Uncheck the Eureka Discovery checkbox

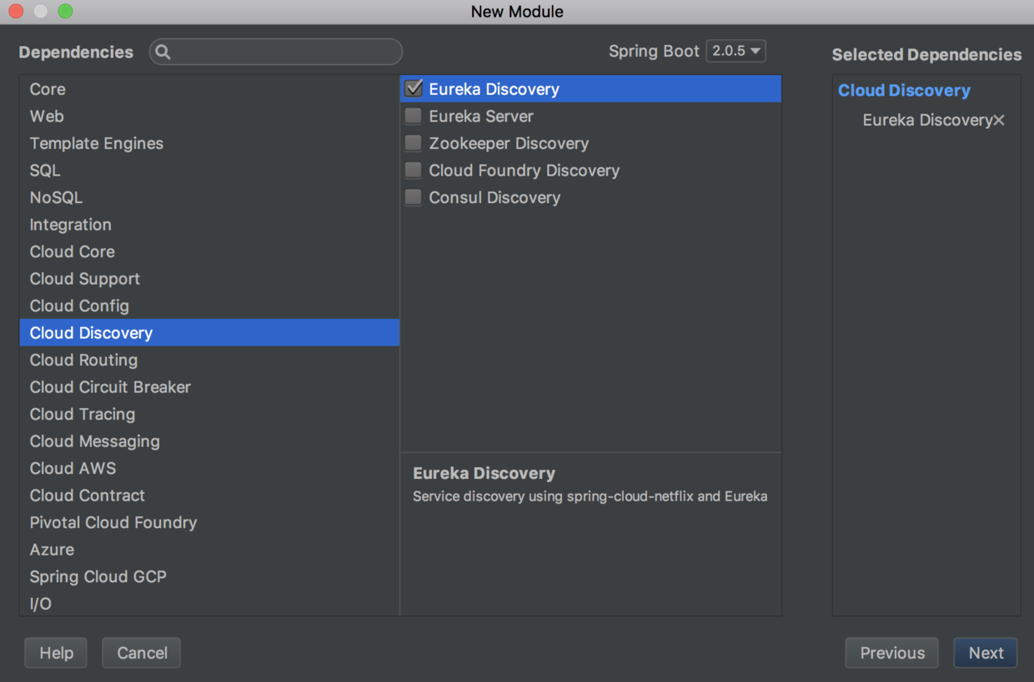click(x=414, y=88)
